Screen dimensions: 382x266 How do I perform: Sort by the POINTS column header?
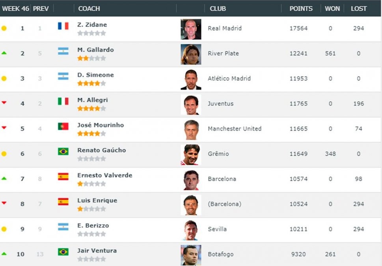pos(301,9)
